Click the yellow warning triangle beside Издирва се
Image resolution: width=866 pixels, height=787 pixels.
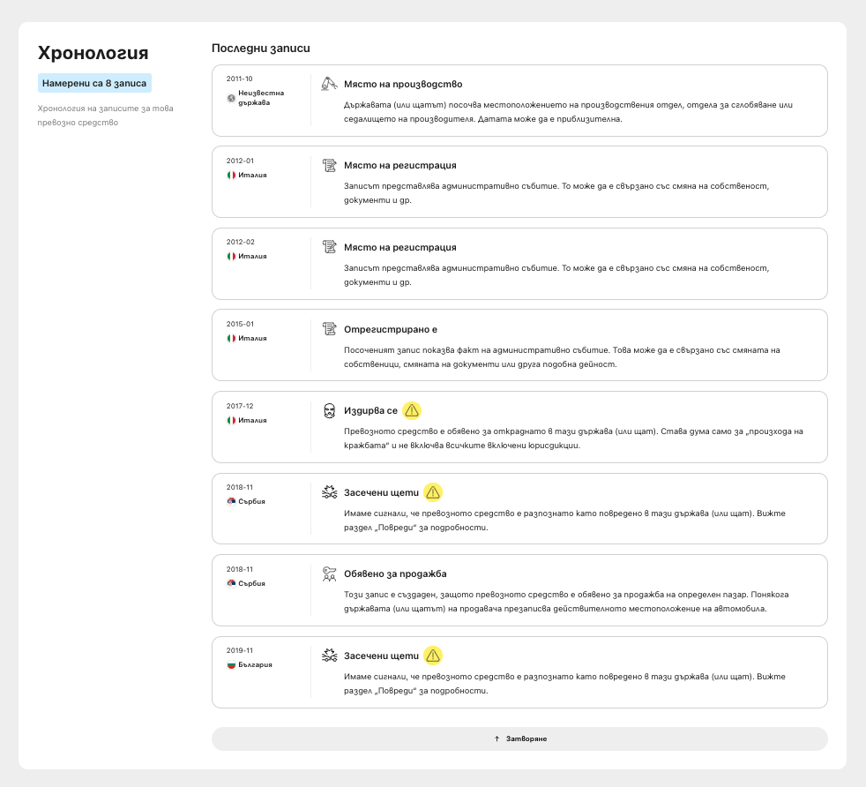412,410
